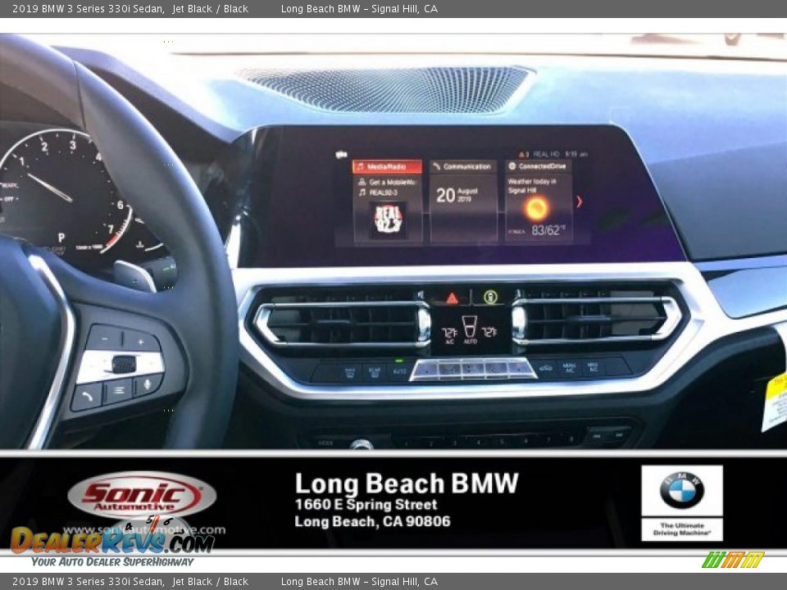
Task: Click the Long Beach BMW dealer name
Action: coord(407,483)
